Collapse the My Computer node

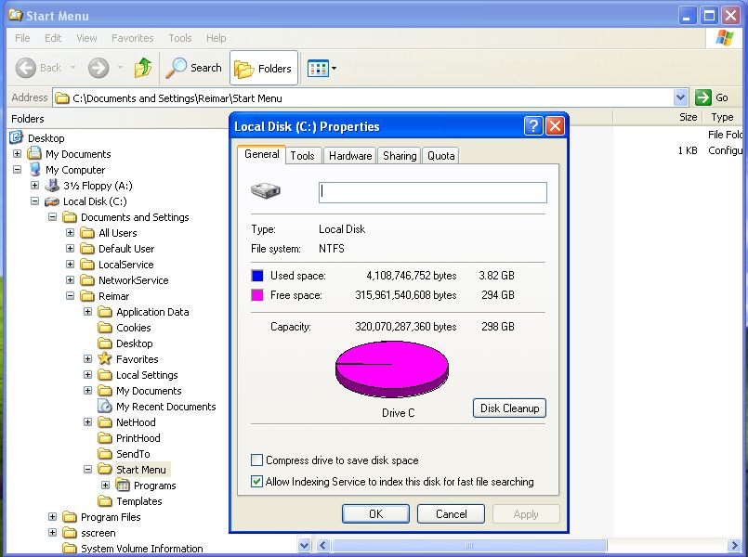[x=17, y=169]
